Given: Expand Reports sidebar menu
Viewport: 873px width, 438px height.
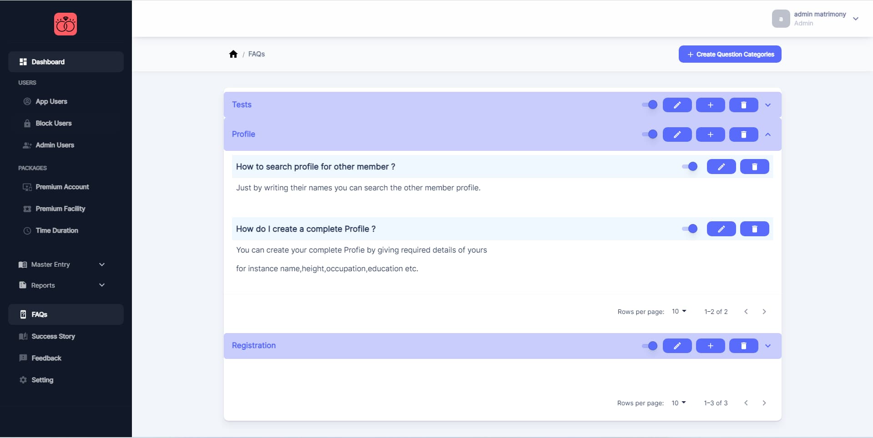Looking at the screenshot, I should click(x=61, y=285).
